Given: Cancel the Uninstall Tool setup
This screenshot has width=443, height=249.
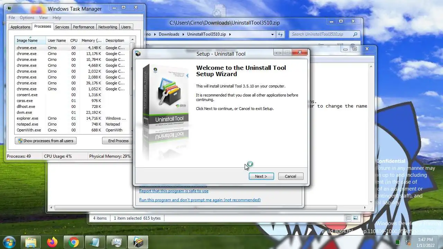Looking at the screenshot, I should [x=290, y=176].
